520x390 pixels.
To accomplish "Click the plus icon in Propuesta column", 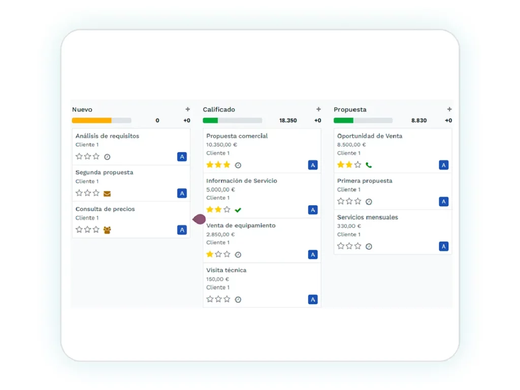I will (x=449, y=109).
